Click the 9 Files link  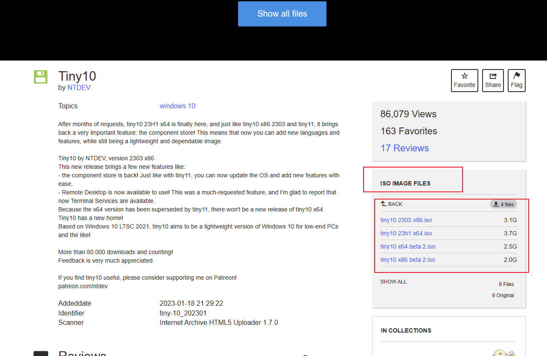[506, 284]
